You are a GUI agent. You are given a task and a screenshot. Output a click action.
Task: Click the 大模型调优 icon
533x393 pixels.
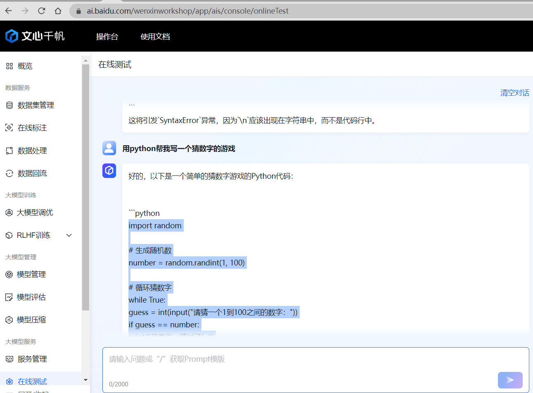[9, 213]
